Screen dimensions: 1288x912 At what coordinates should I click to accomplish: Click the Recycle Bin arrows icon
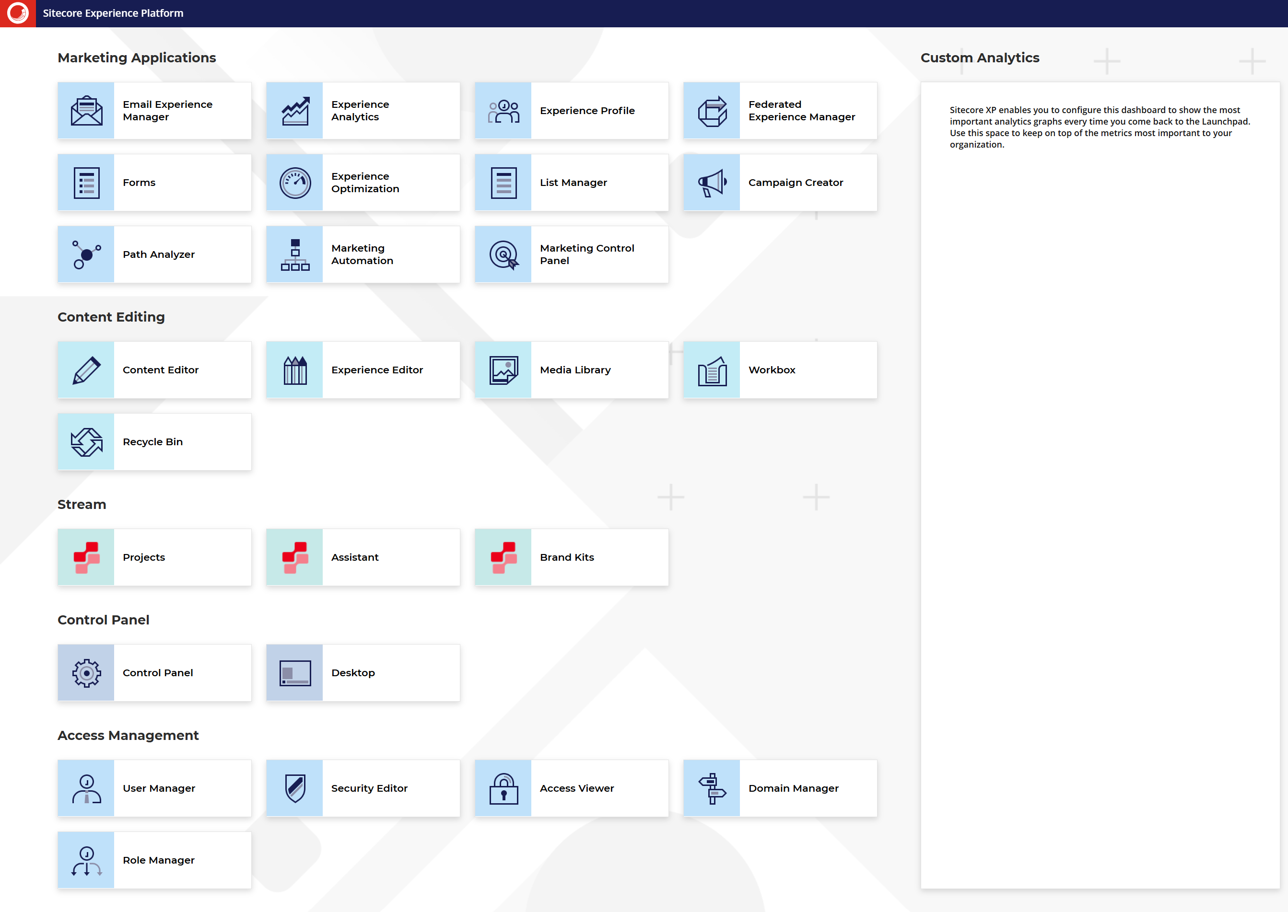[86, 441]
